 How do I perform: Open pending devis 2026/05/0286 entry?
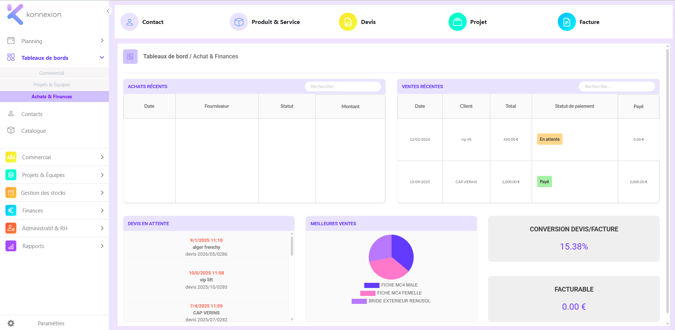click(x=206, y=247)
